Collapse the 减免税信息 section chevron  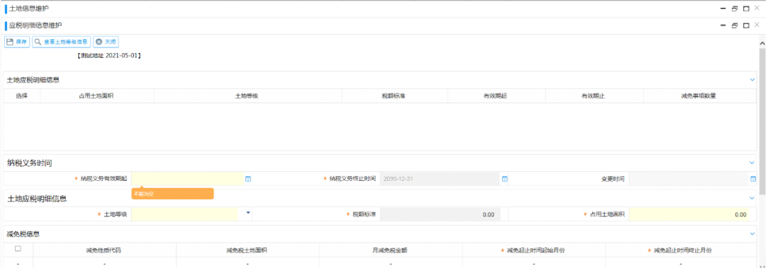[x=753, y=234]
